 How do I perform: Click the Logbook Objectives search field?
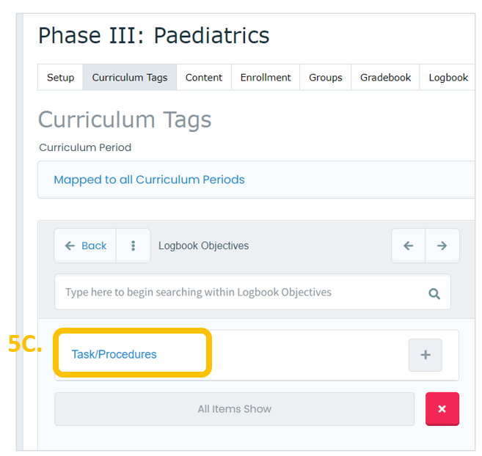click(252, 292)
